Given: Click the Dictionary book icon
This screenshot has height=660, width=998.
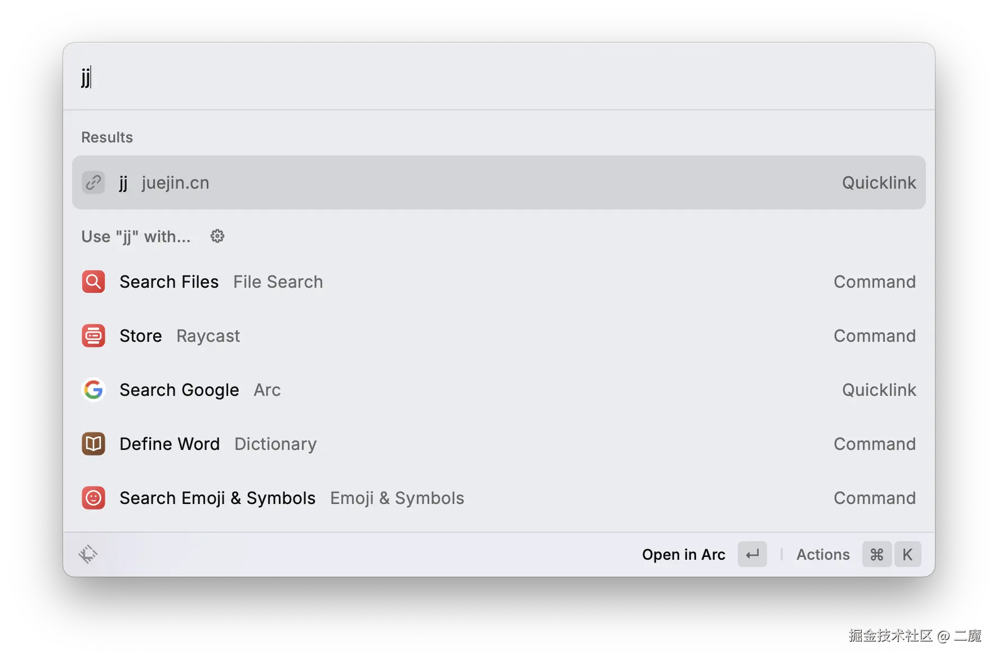Looking at the screenshot, I should pyautogui.click(x=93, y=444).
